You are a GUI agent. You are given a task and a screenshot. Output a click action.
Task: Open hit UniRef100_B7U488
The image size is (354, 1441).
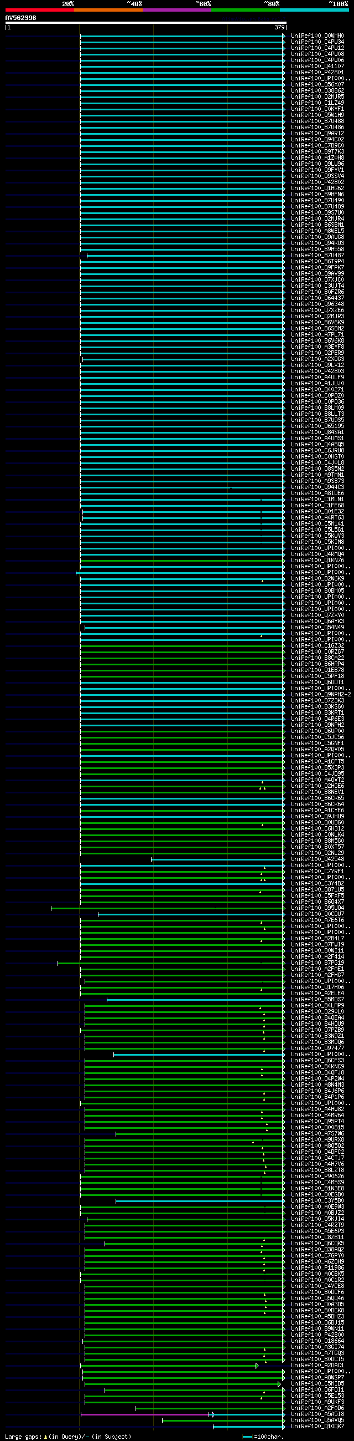coord(317,121)
